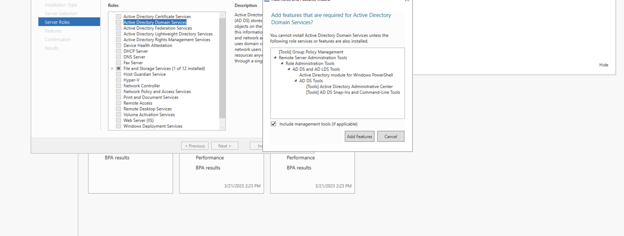Open BPA results in middle dashboard tile

click(208, 168)
